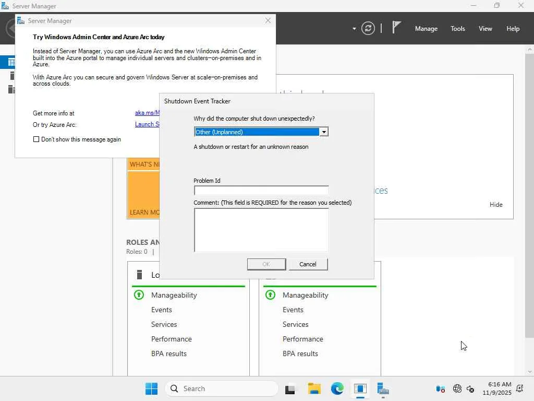Open Task View from the taskbar
Image resolution: width=534 pixels, height=401 pixels.
pyautogui.click(x=290, y=388)
